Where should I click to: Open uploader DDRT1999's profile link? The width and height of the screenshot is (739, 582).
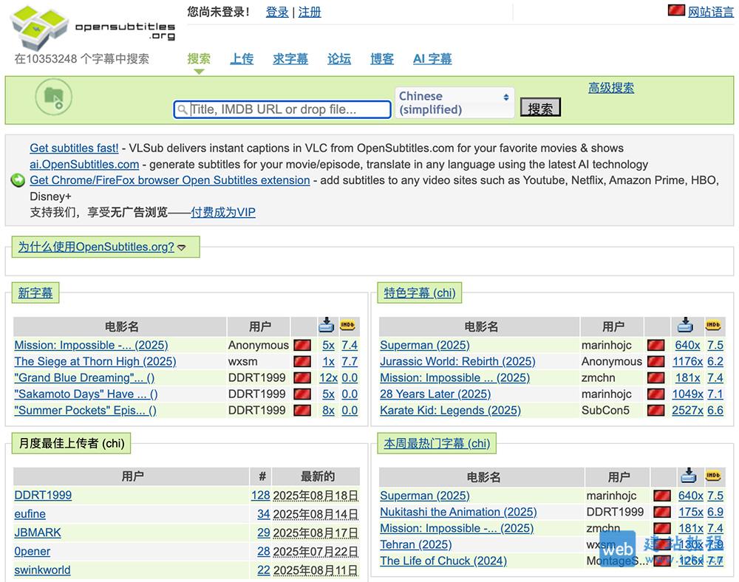tap(43, 496)
